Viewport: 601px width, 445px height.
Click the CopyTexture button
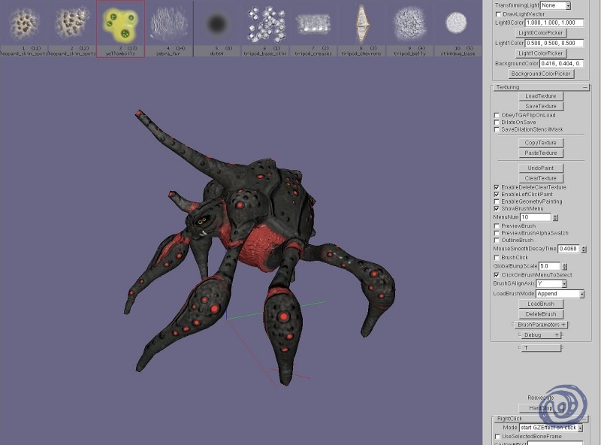coord(541,143)
